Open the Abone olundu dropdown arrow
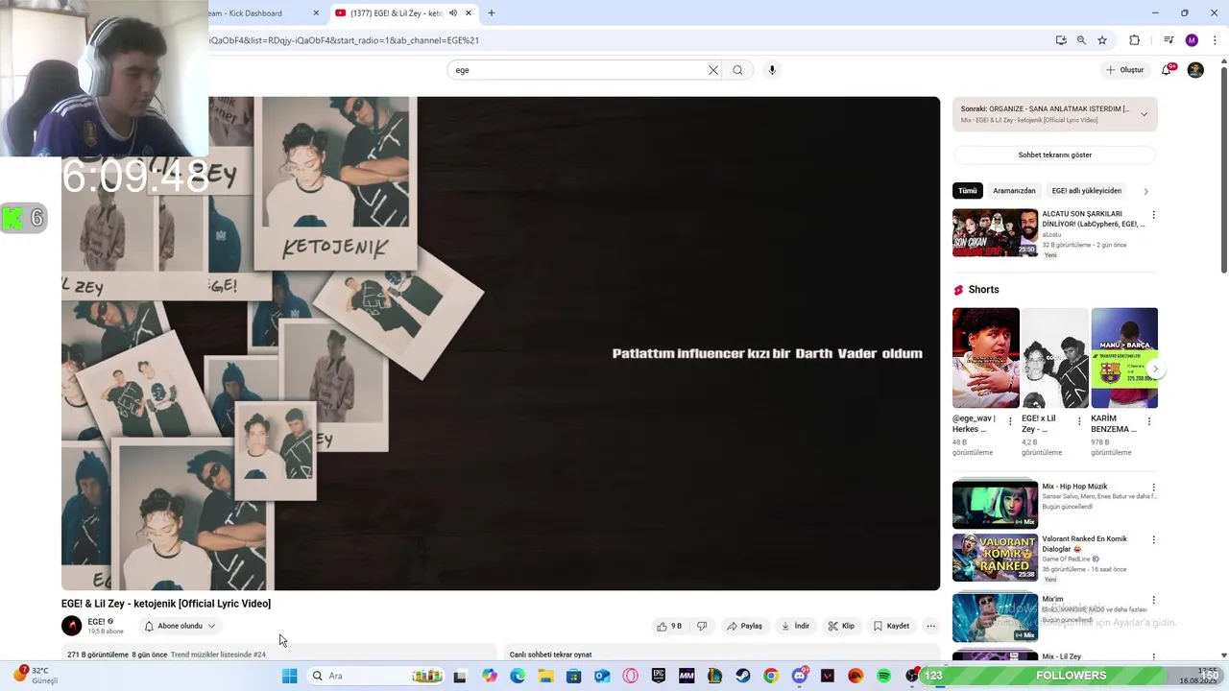 [x=211, y=626]
